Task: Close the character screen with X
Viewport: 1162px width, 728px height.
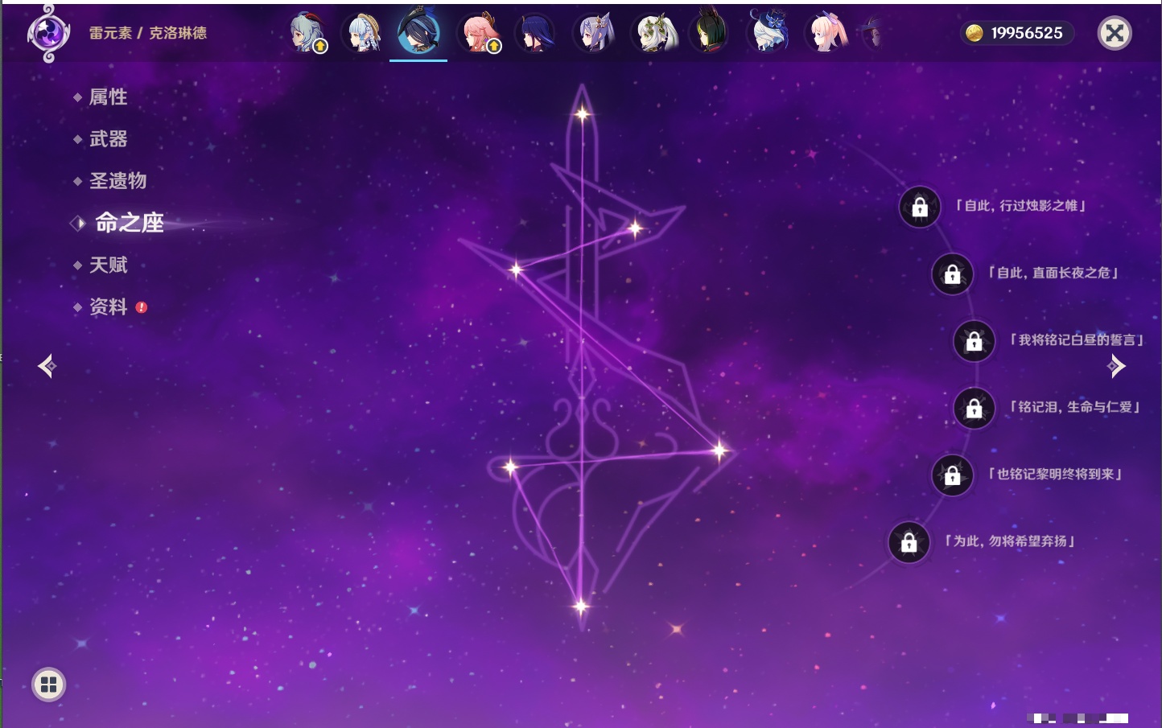Action: coord(1115,33)
